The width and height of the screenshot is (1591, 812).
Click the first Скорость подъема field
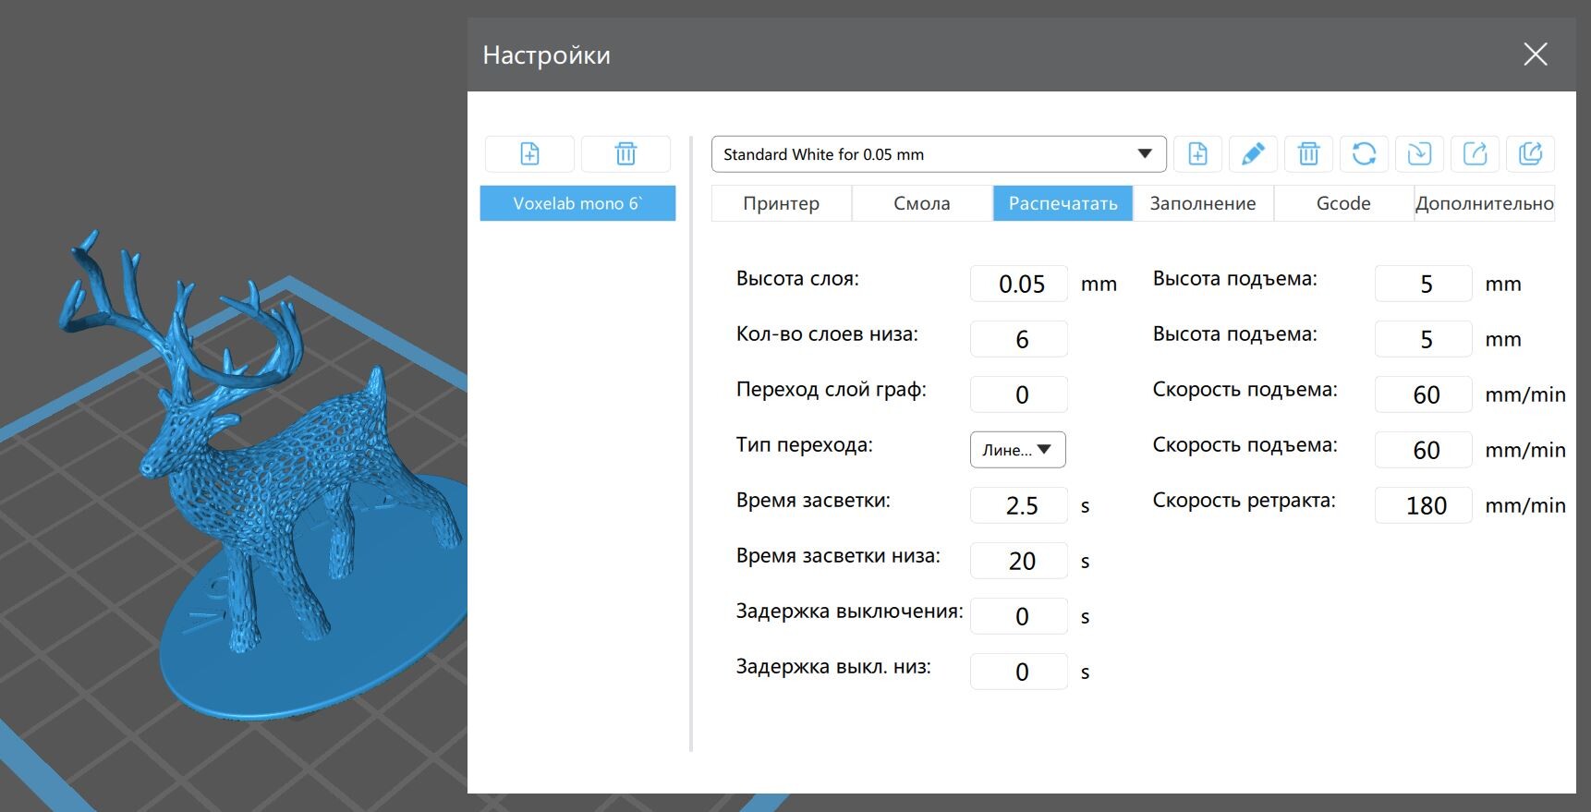1424,394
